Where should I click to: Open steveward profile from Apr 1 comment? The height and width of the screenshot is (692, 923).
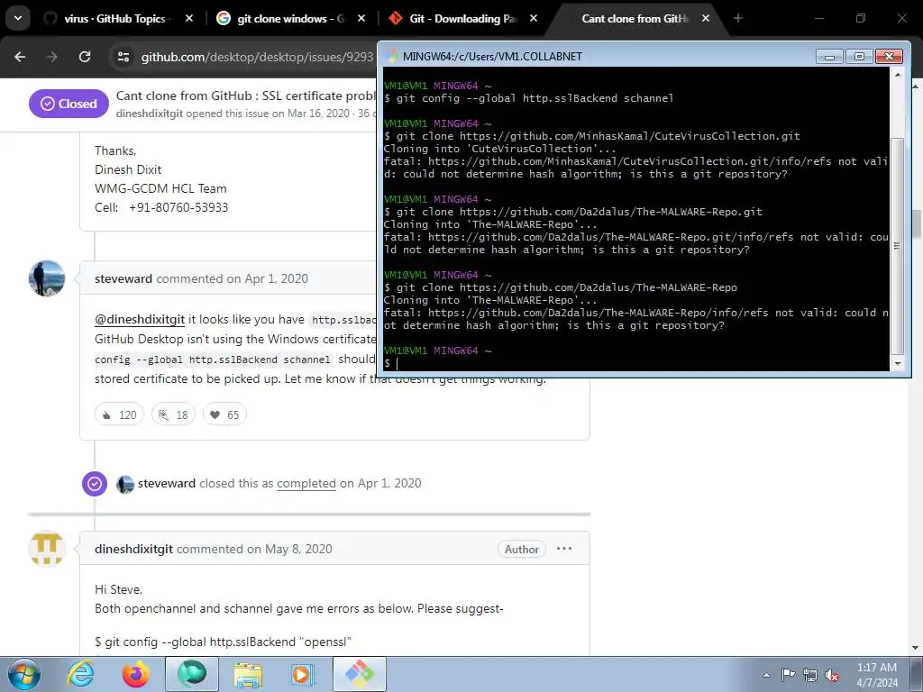click(123, 279)
